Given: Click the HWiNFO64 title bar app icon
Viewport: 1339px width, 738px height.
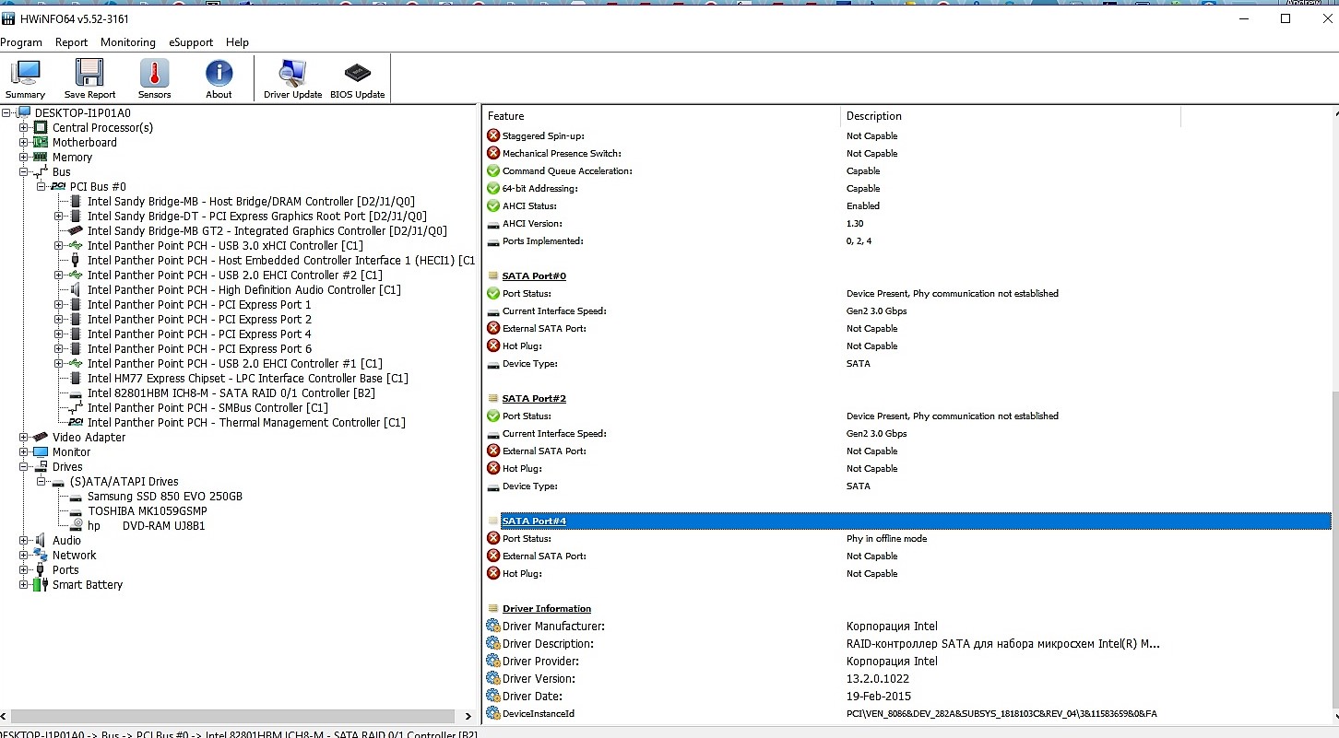Looking at the screenshot, I should tap(8, 18).
